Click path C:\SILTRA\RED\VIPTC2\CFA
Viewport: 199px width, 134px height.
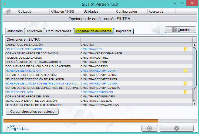[x=99, y=79]
